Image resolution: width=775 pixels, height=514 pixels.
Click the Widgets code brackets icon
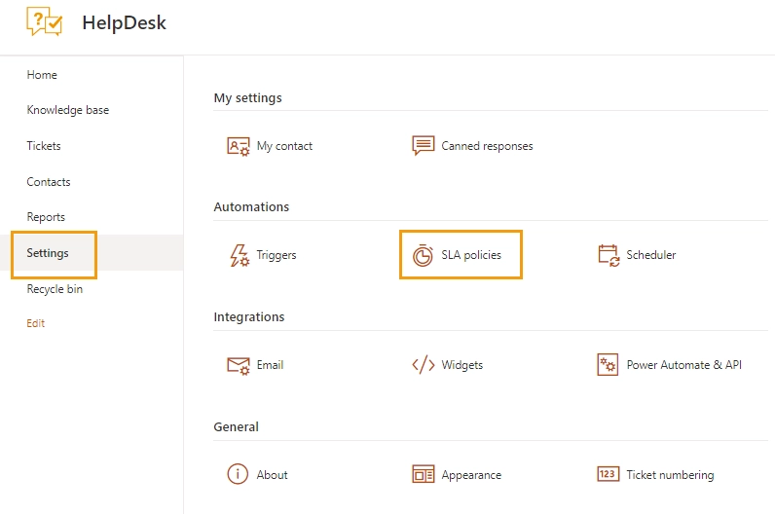click(x=424, y=365)
